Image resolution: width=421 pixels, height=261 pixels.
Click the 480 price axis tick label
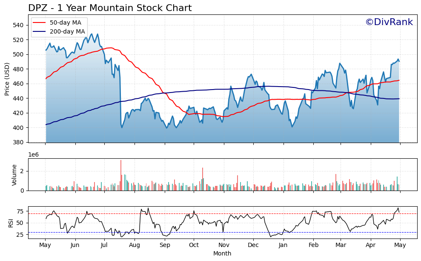point(18,69)
